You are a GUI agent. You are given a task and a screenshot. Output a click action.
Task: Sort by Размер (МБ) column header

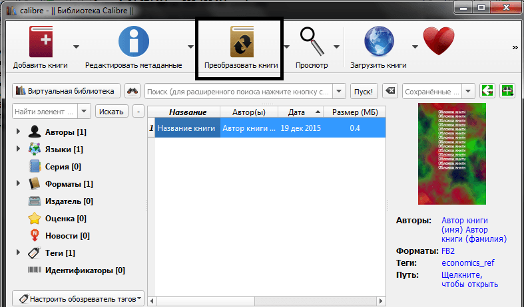[355, 112]
